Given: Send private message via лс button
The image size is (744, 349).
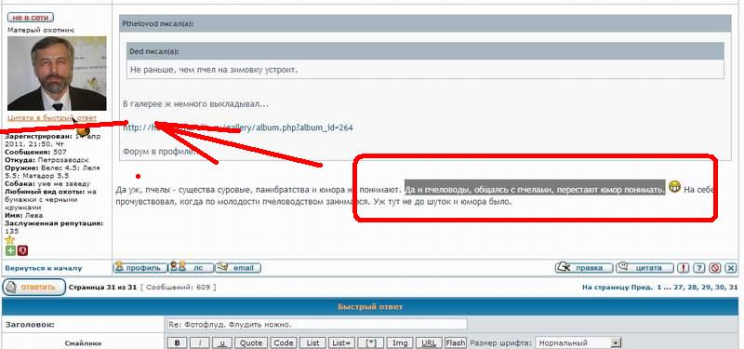Looking at the screenshot, I should pos(192,268).
